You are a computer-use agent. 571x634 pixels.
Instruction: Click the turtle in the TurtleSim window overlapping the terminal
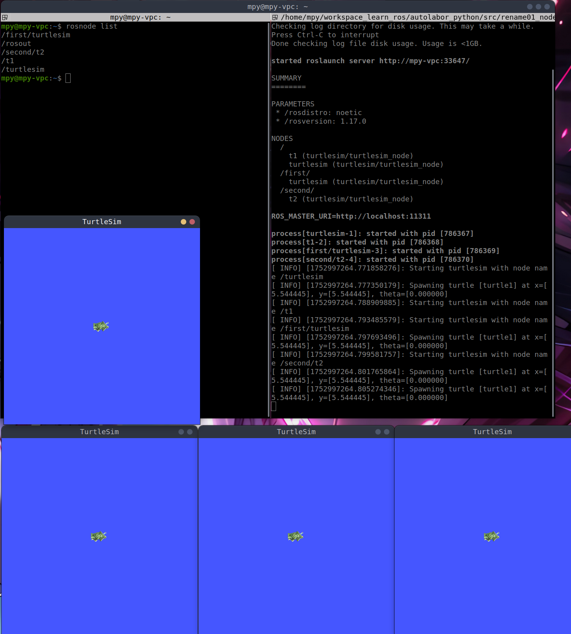coord(101,326)
